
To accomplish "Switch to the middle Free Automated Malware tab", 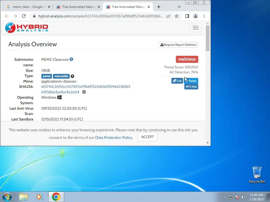I will click(x=78, y=7).
